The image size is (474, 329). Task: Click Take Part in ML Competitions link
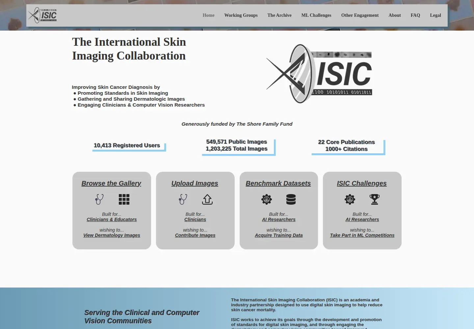pos(362,235)
